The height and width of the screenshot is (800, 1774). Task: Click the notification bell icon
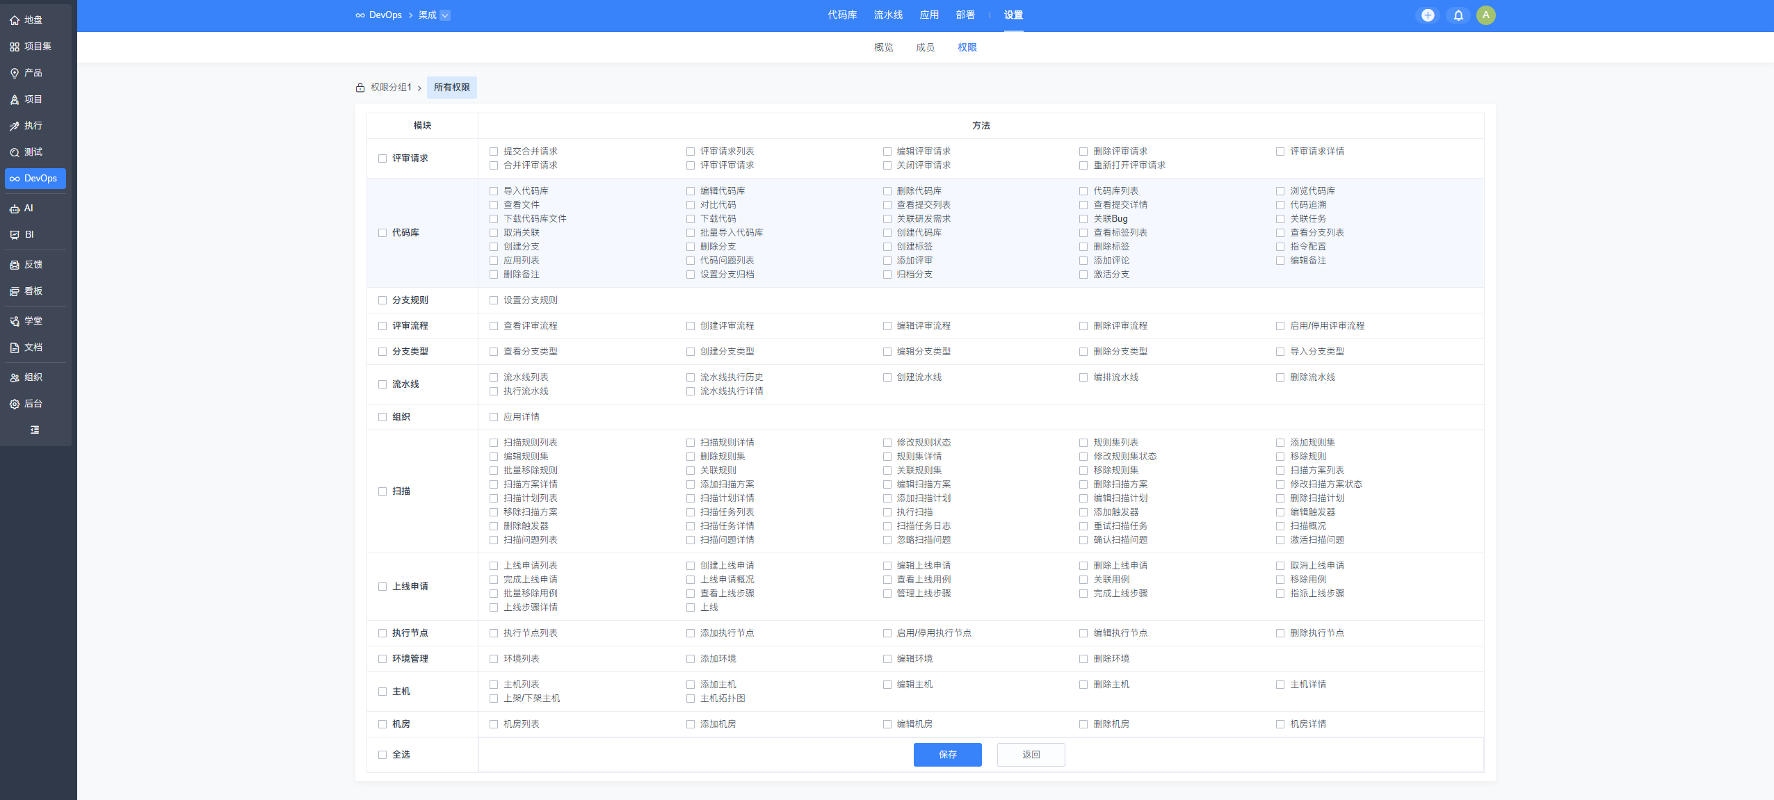pos(1458,15)
